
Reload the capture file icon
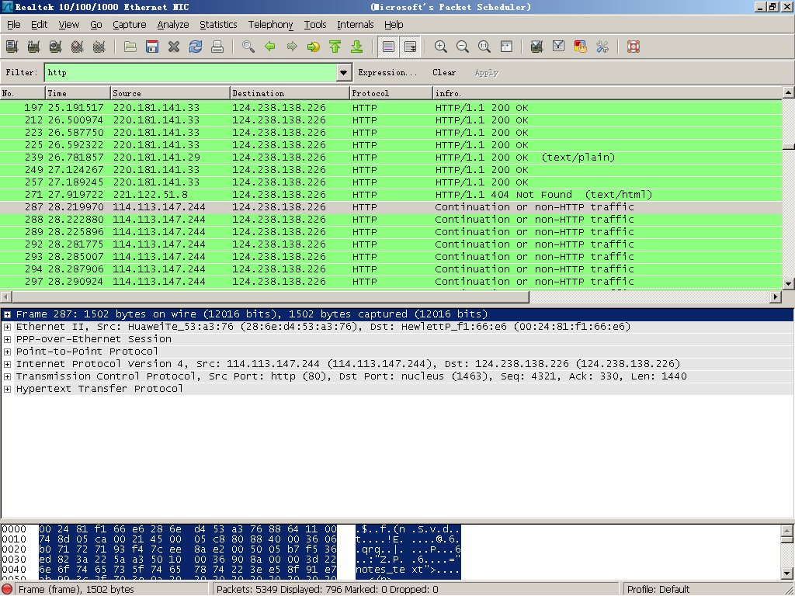tap(196, 47)
